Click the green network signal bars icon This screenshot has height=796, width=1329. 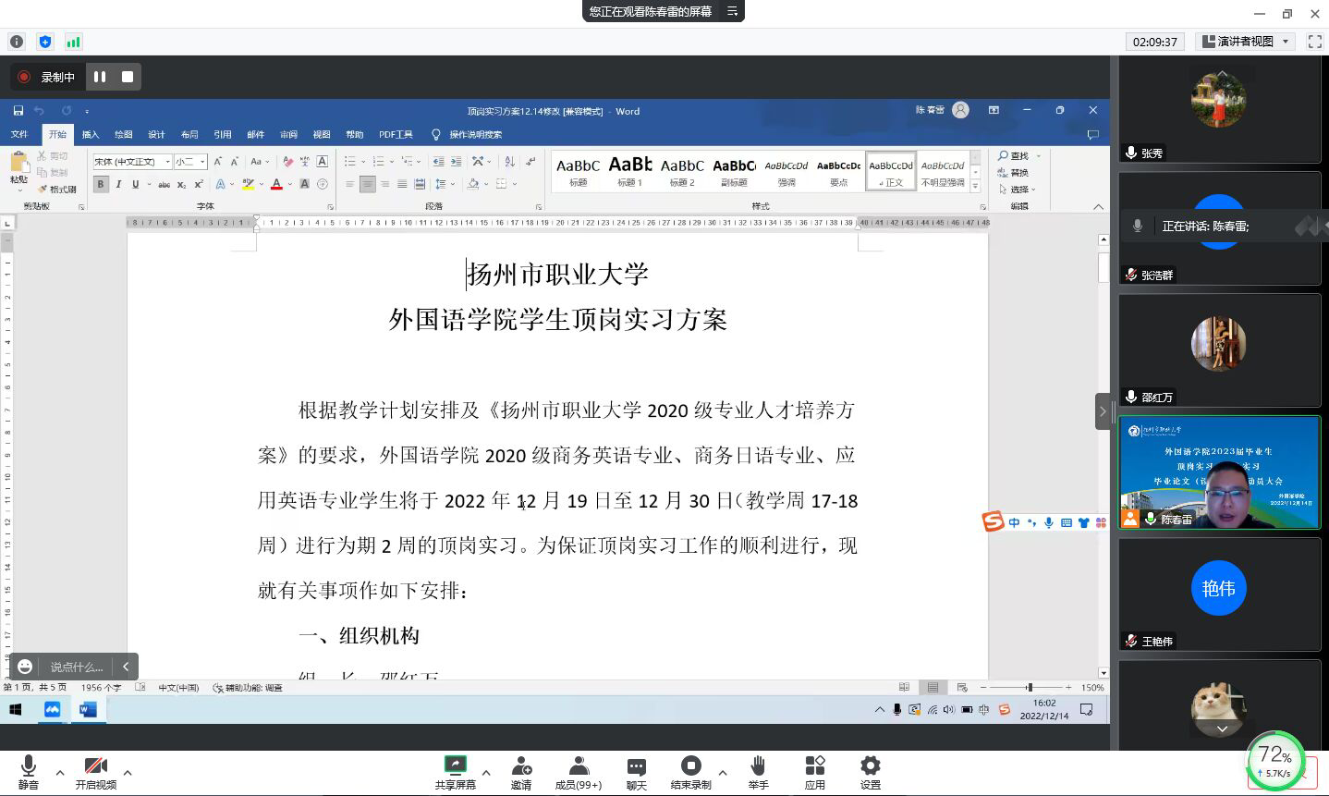tap(73, 42)
